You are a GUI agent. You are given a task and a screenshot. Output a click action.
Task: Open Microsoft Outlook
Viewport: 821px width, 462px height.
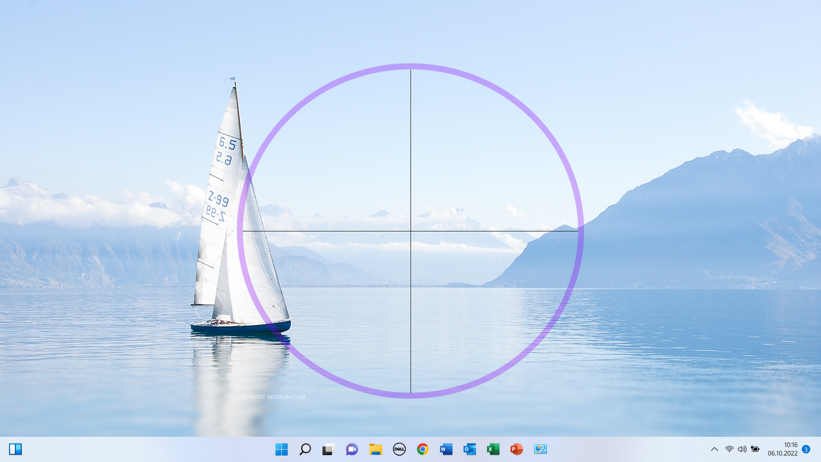(x=469, y=449)
